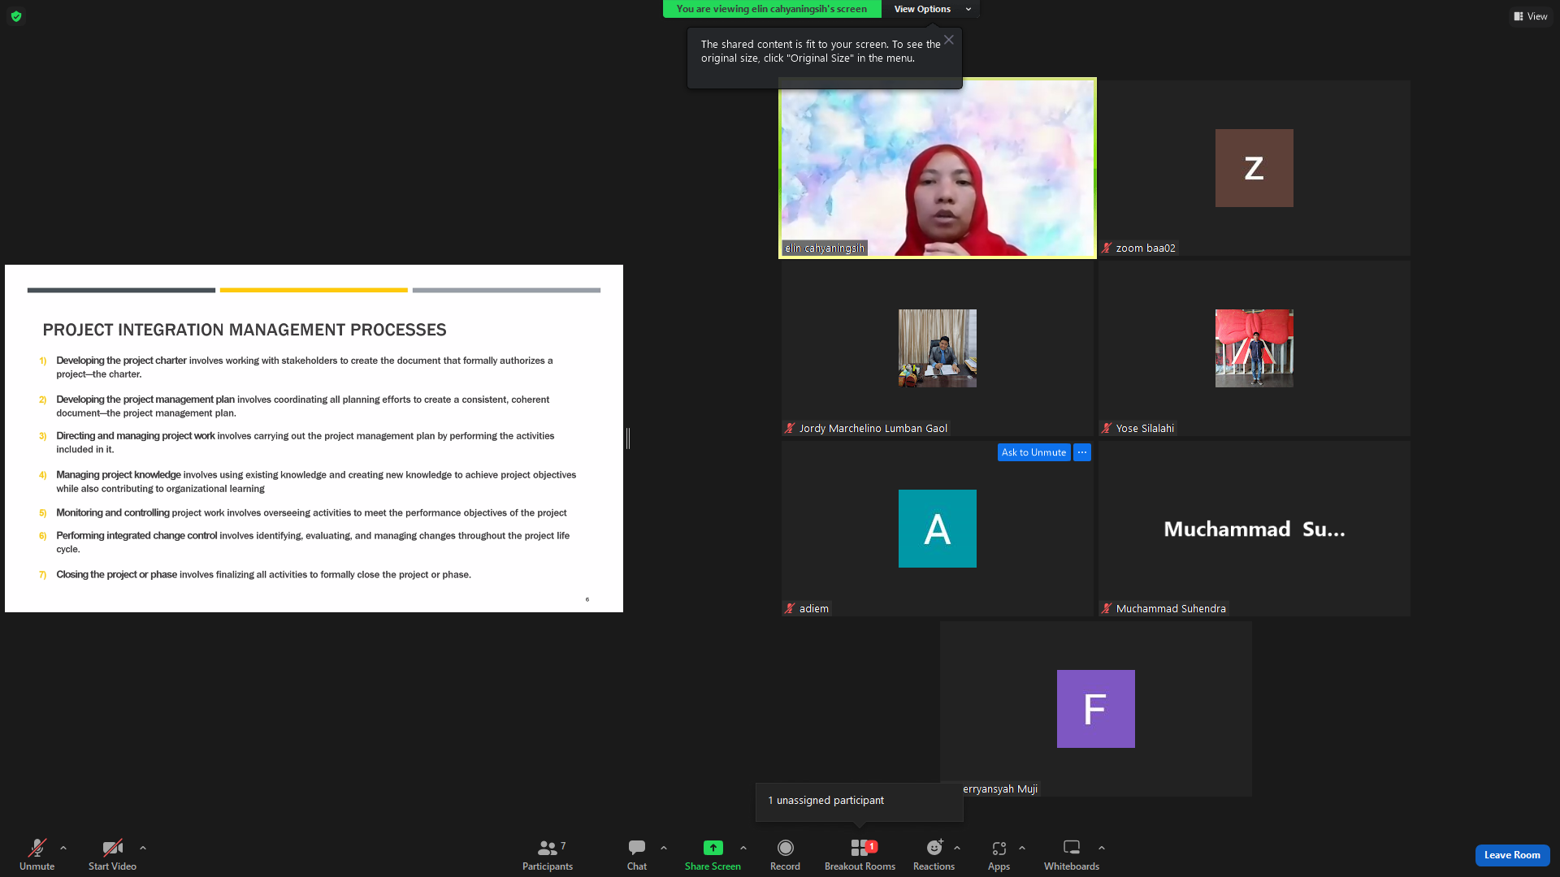Click muted mic icon beside Muchammad Suhendra
Viewport: 1560px width, 877px height.
click(1107, 608)
